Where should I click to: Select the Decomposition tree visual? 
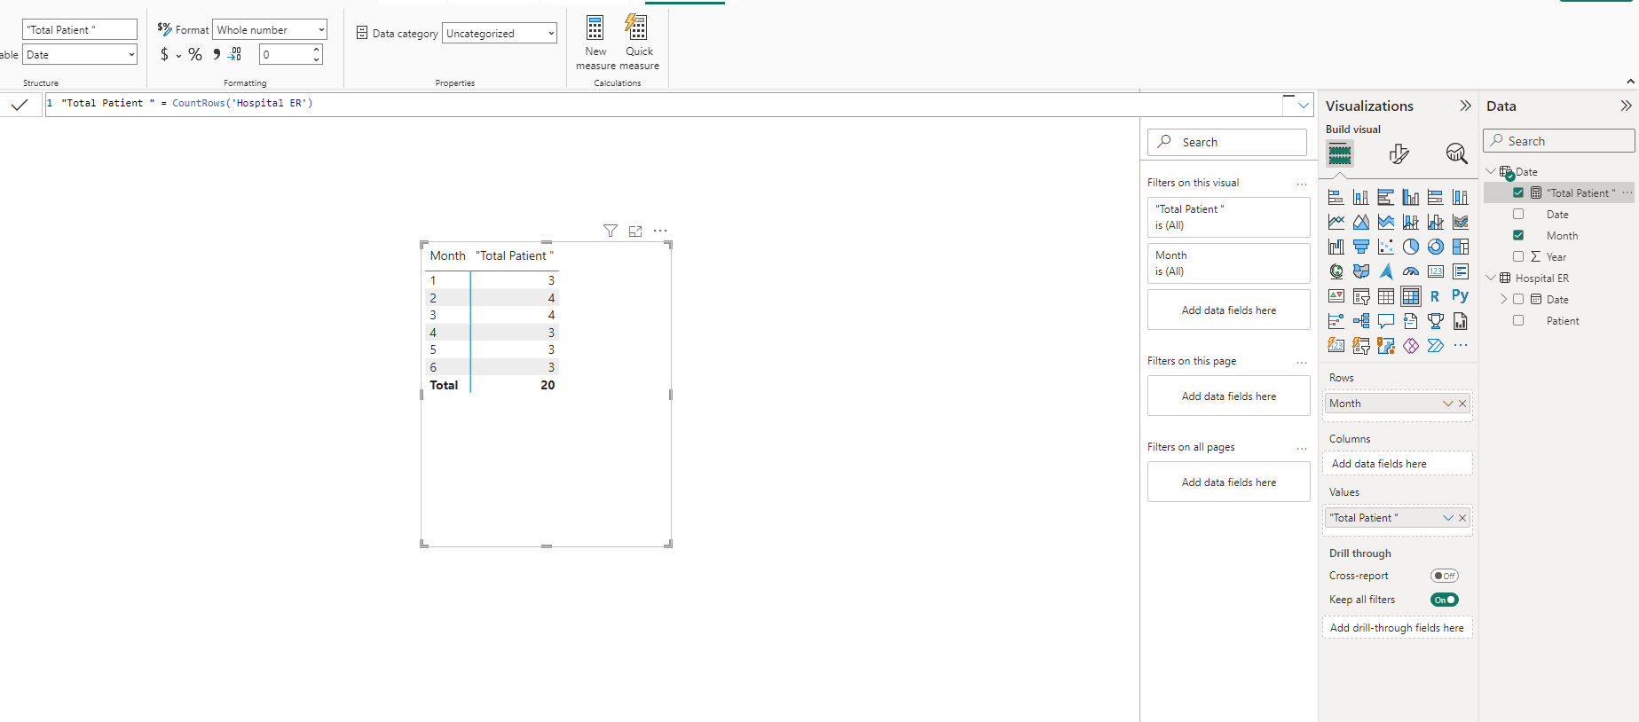click(x=1360, y=321)
